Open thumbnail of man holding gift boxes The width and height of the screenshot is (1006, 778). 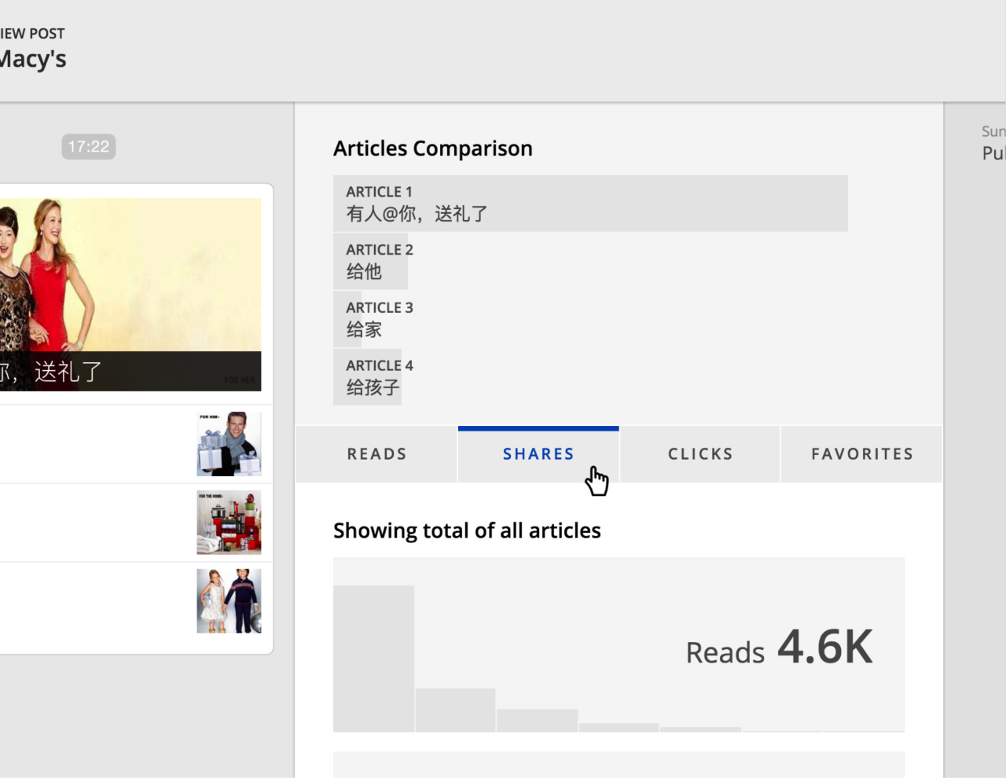coord(229,444)
